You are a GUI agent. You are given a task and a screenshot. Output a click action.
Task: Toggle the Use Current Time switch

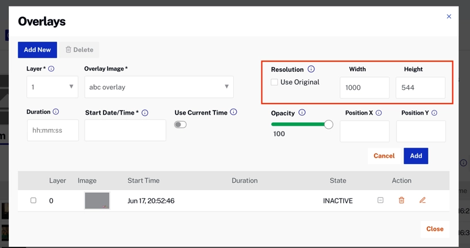point(180,125)
